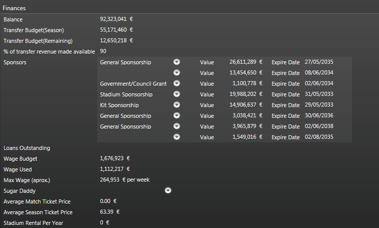This screenshot has height=228, width=379.
Task: Edit Transfer Budget(Remaining) value 12,650,218
Action: 113,40
